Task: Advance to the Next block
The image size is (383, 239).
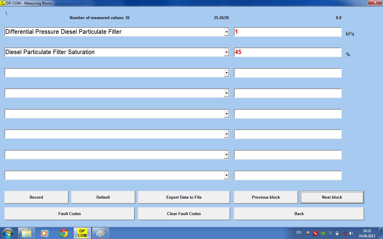Action: pos(332,197)
